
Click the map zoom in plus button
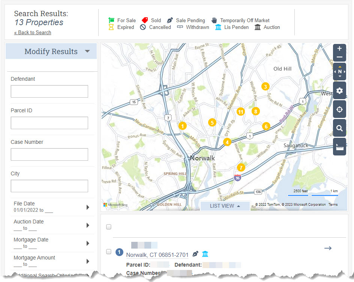339,48
